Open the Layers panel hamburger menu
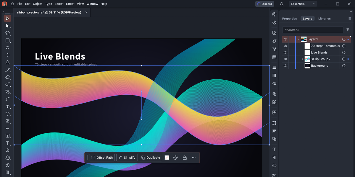 (x=350, y=19)
